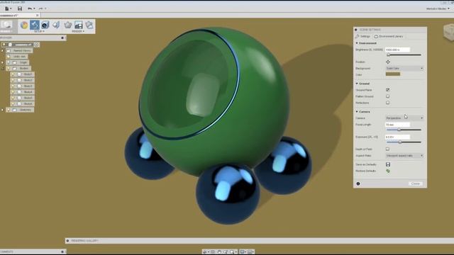This screenshot has width=454, height=255.
Task: Click the Save as Defaults floppy icon
Action: (388, 164)
